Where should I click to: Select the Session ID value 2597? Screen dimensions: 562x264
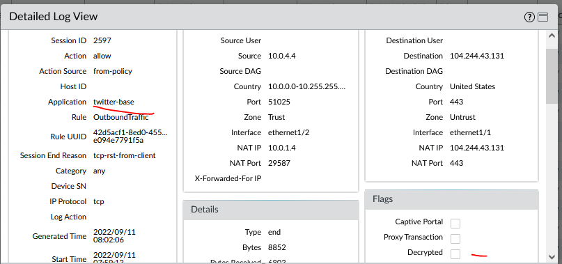coord(102,40)
